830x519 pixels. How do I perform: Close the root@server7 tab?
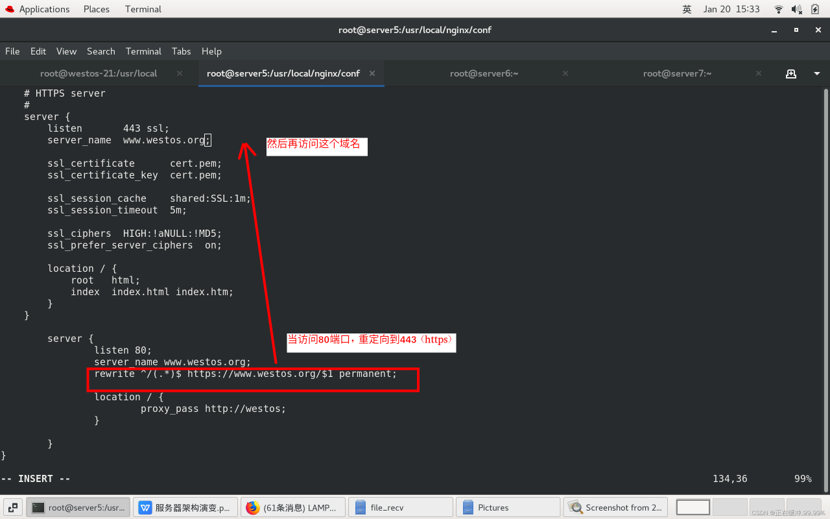[759, 73]
